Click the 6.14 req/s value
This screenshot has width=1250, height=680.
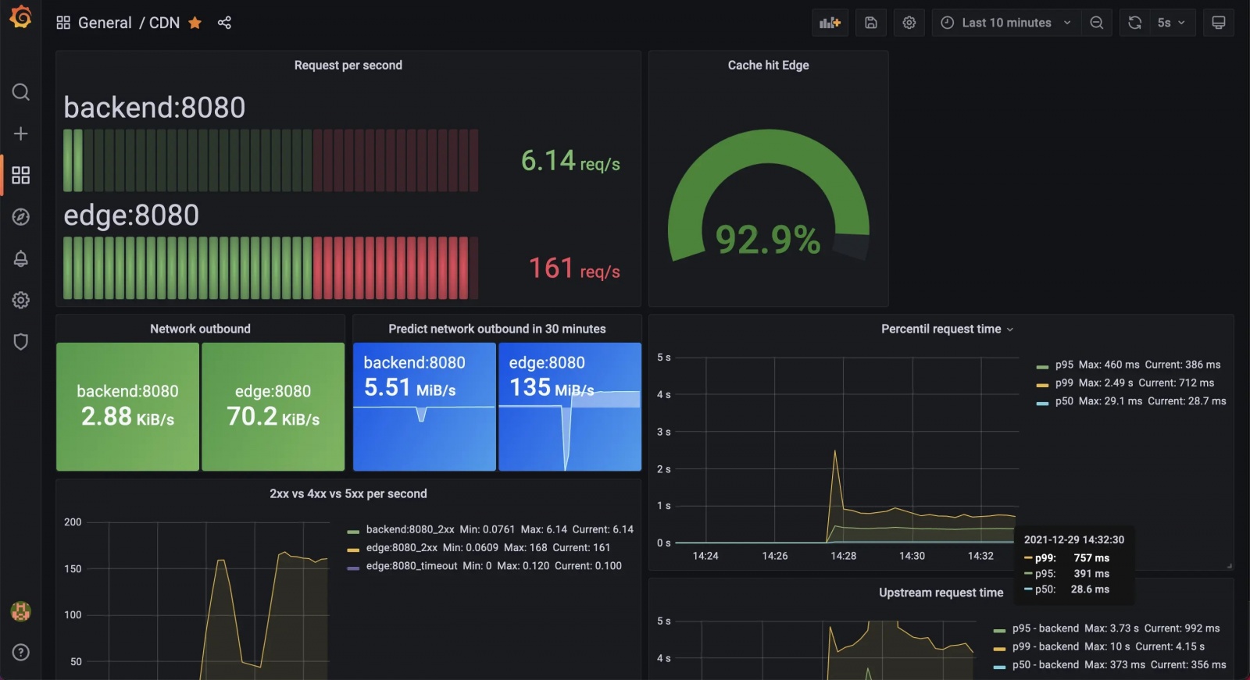(570, 161)
